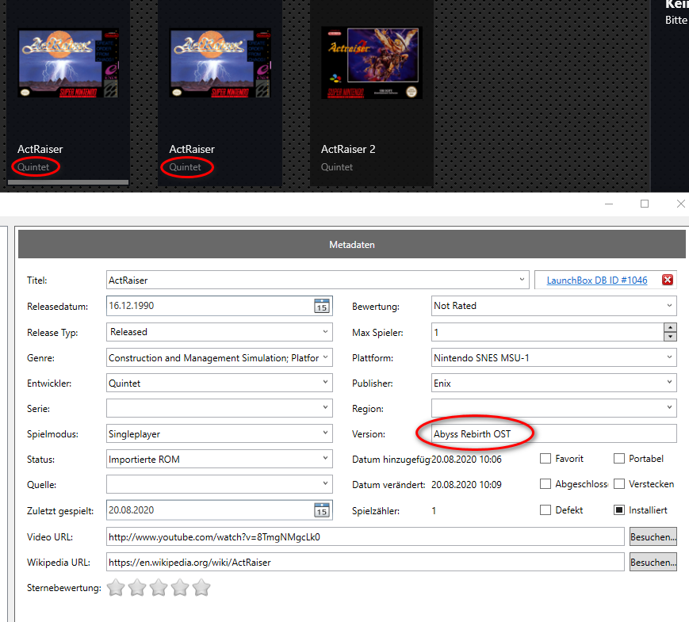689x622 pixels.
Task: Open the Entwickler dropdown
Action: pyautogui.click(x=325, y=382)
